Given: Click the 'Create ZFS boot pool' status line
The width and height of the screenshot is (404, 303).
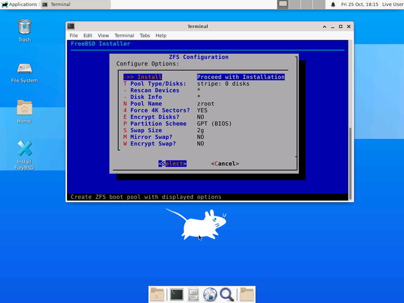Looking at the screenshot, I should [x=146, y=197].
